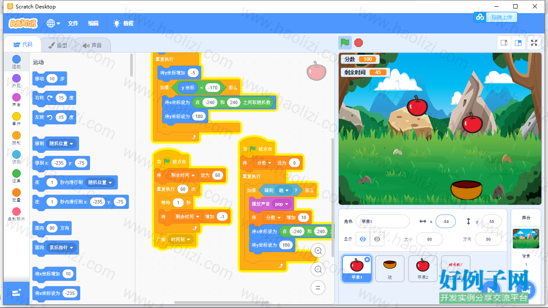Select the 碗 sprite thumbnail
This screenshot has width=548, height=308.
(389, 268)
